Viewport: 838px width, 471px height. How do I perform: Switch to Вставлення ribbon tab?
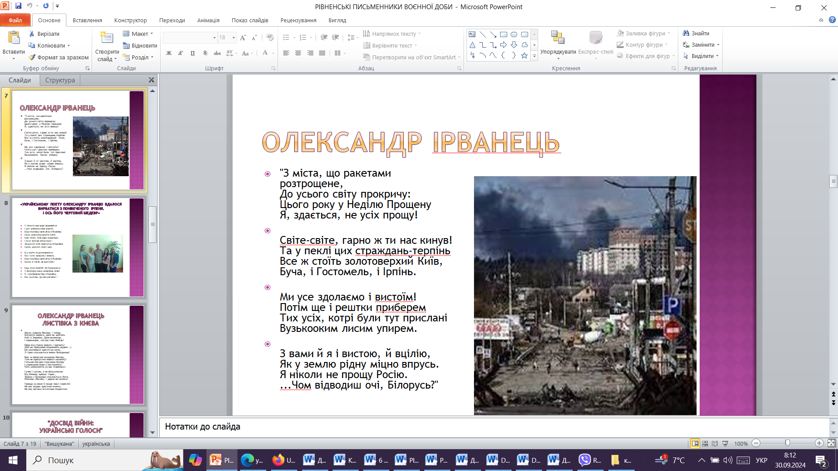pos(87,20)
